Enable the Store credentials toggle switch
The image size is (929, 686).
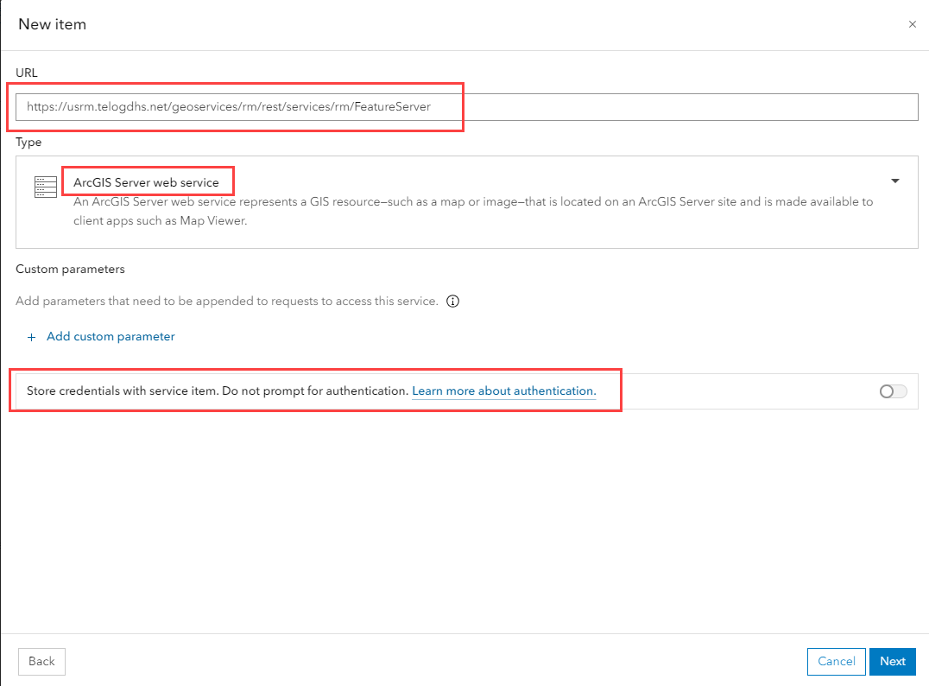tap(893, 391)
